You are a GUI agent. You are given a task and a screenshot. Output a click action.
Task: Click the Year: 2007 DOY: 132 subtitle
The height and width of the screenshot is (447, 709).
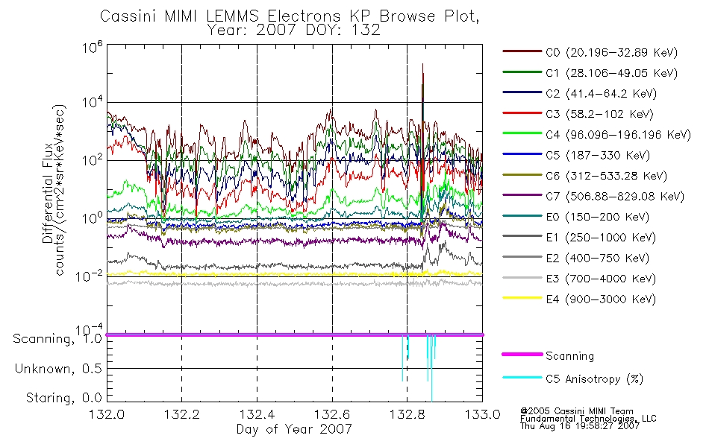[294, 31]
